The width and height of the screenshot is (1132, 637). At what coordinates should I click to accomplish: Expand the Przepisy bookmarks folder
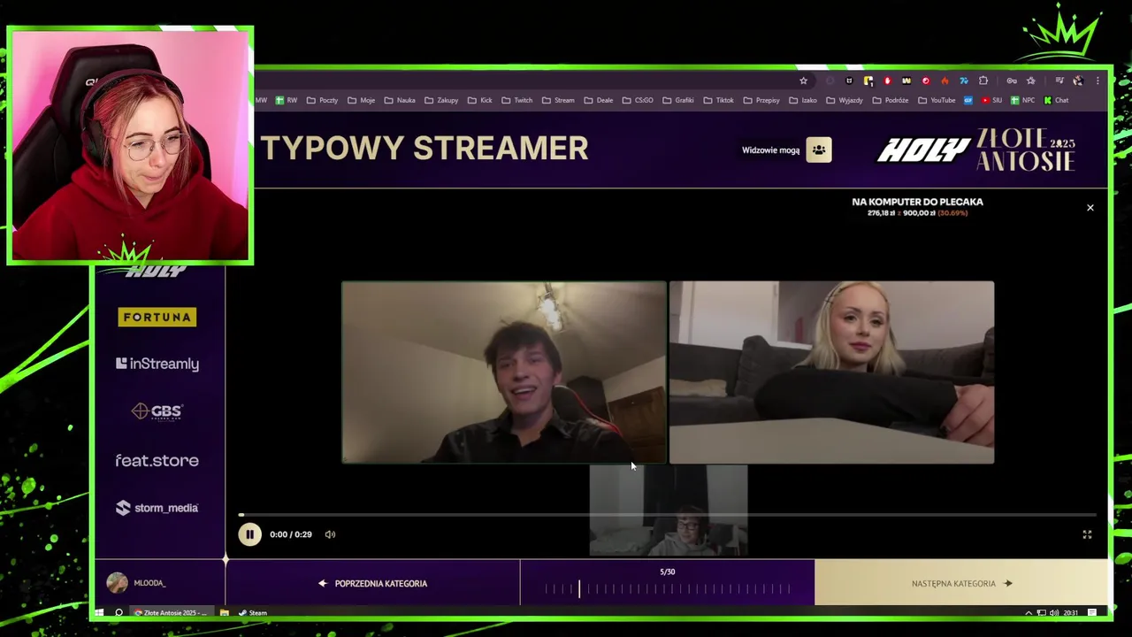point(761,100)
